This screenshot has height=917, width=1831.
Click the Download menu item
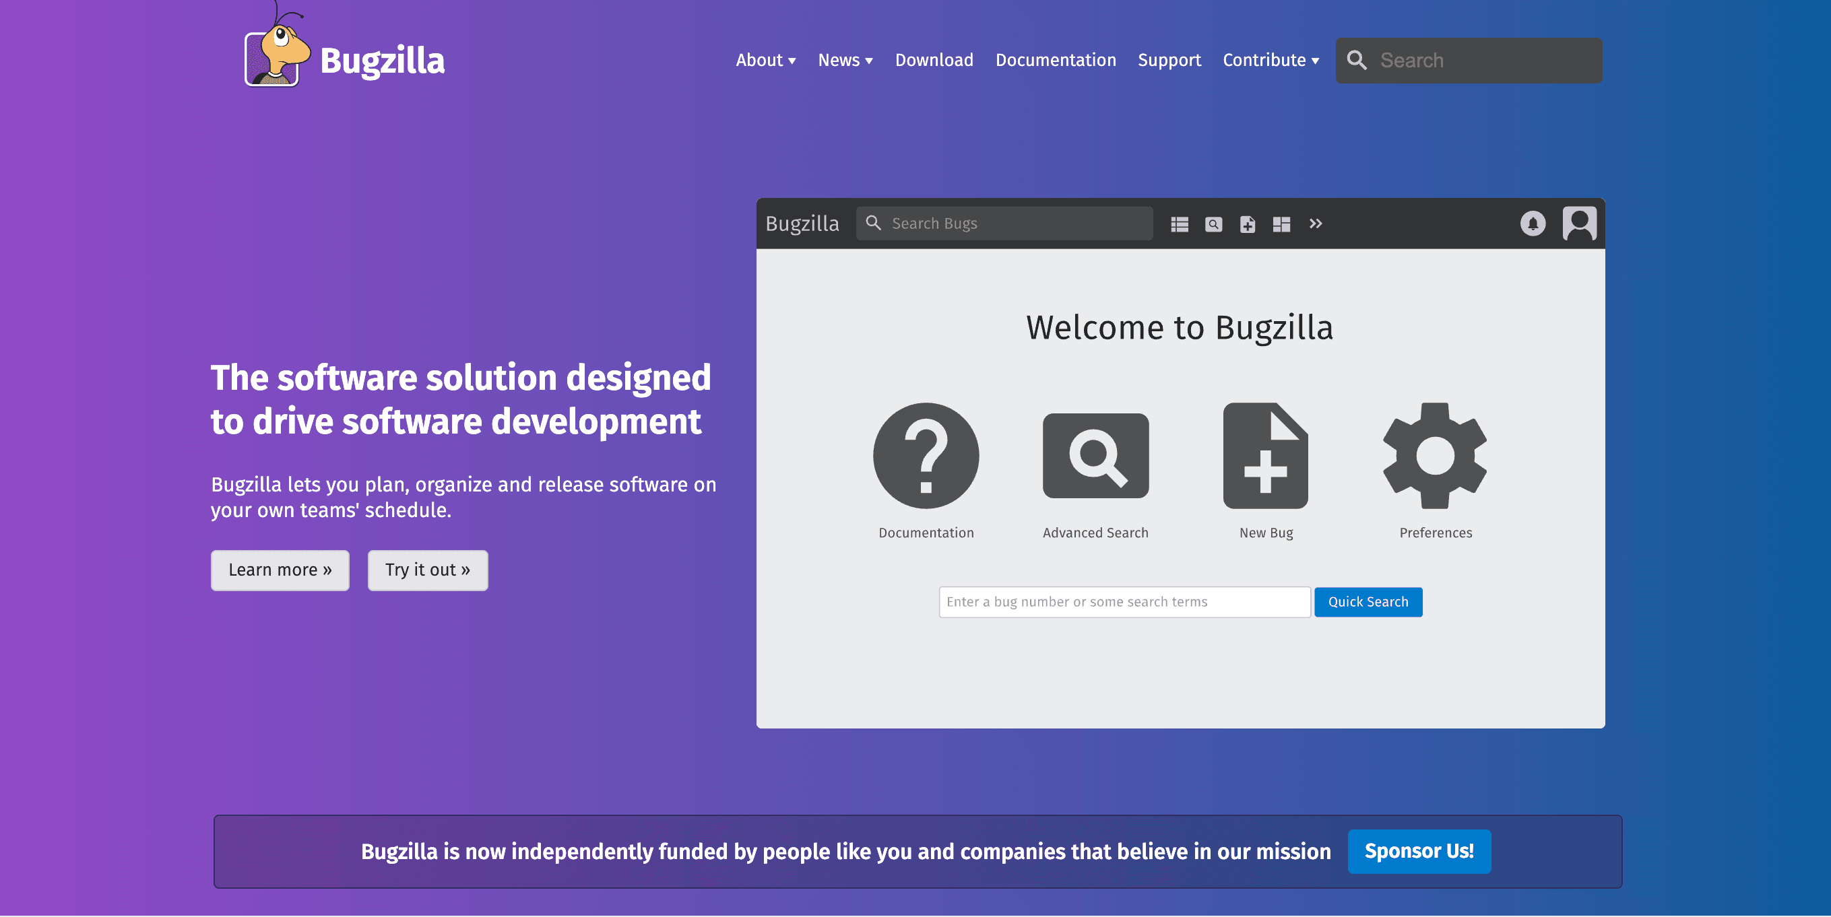934,60
